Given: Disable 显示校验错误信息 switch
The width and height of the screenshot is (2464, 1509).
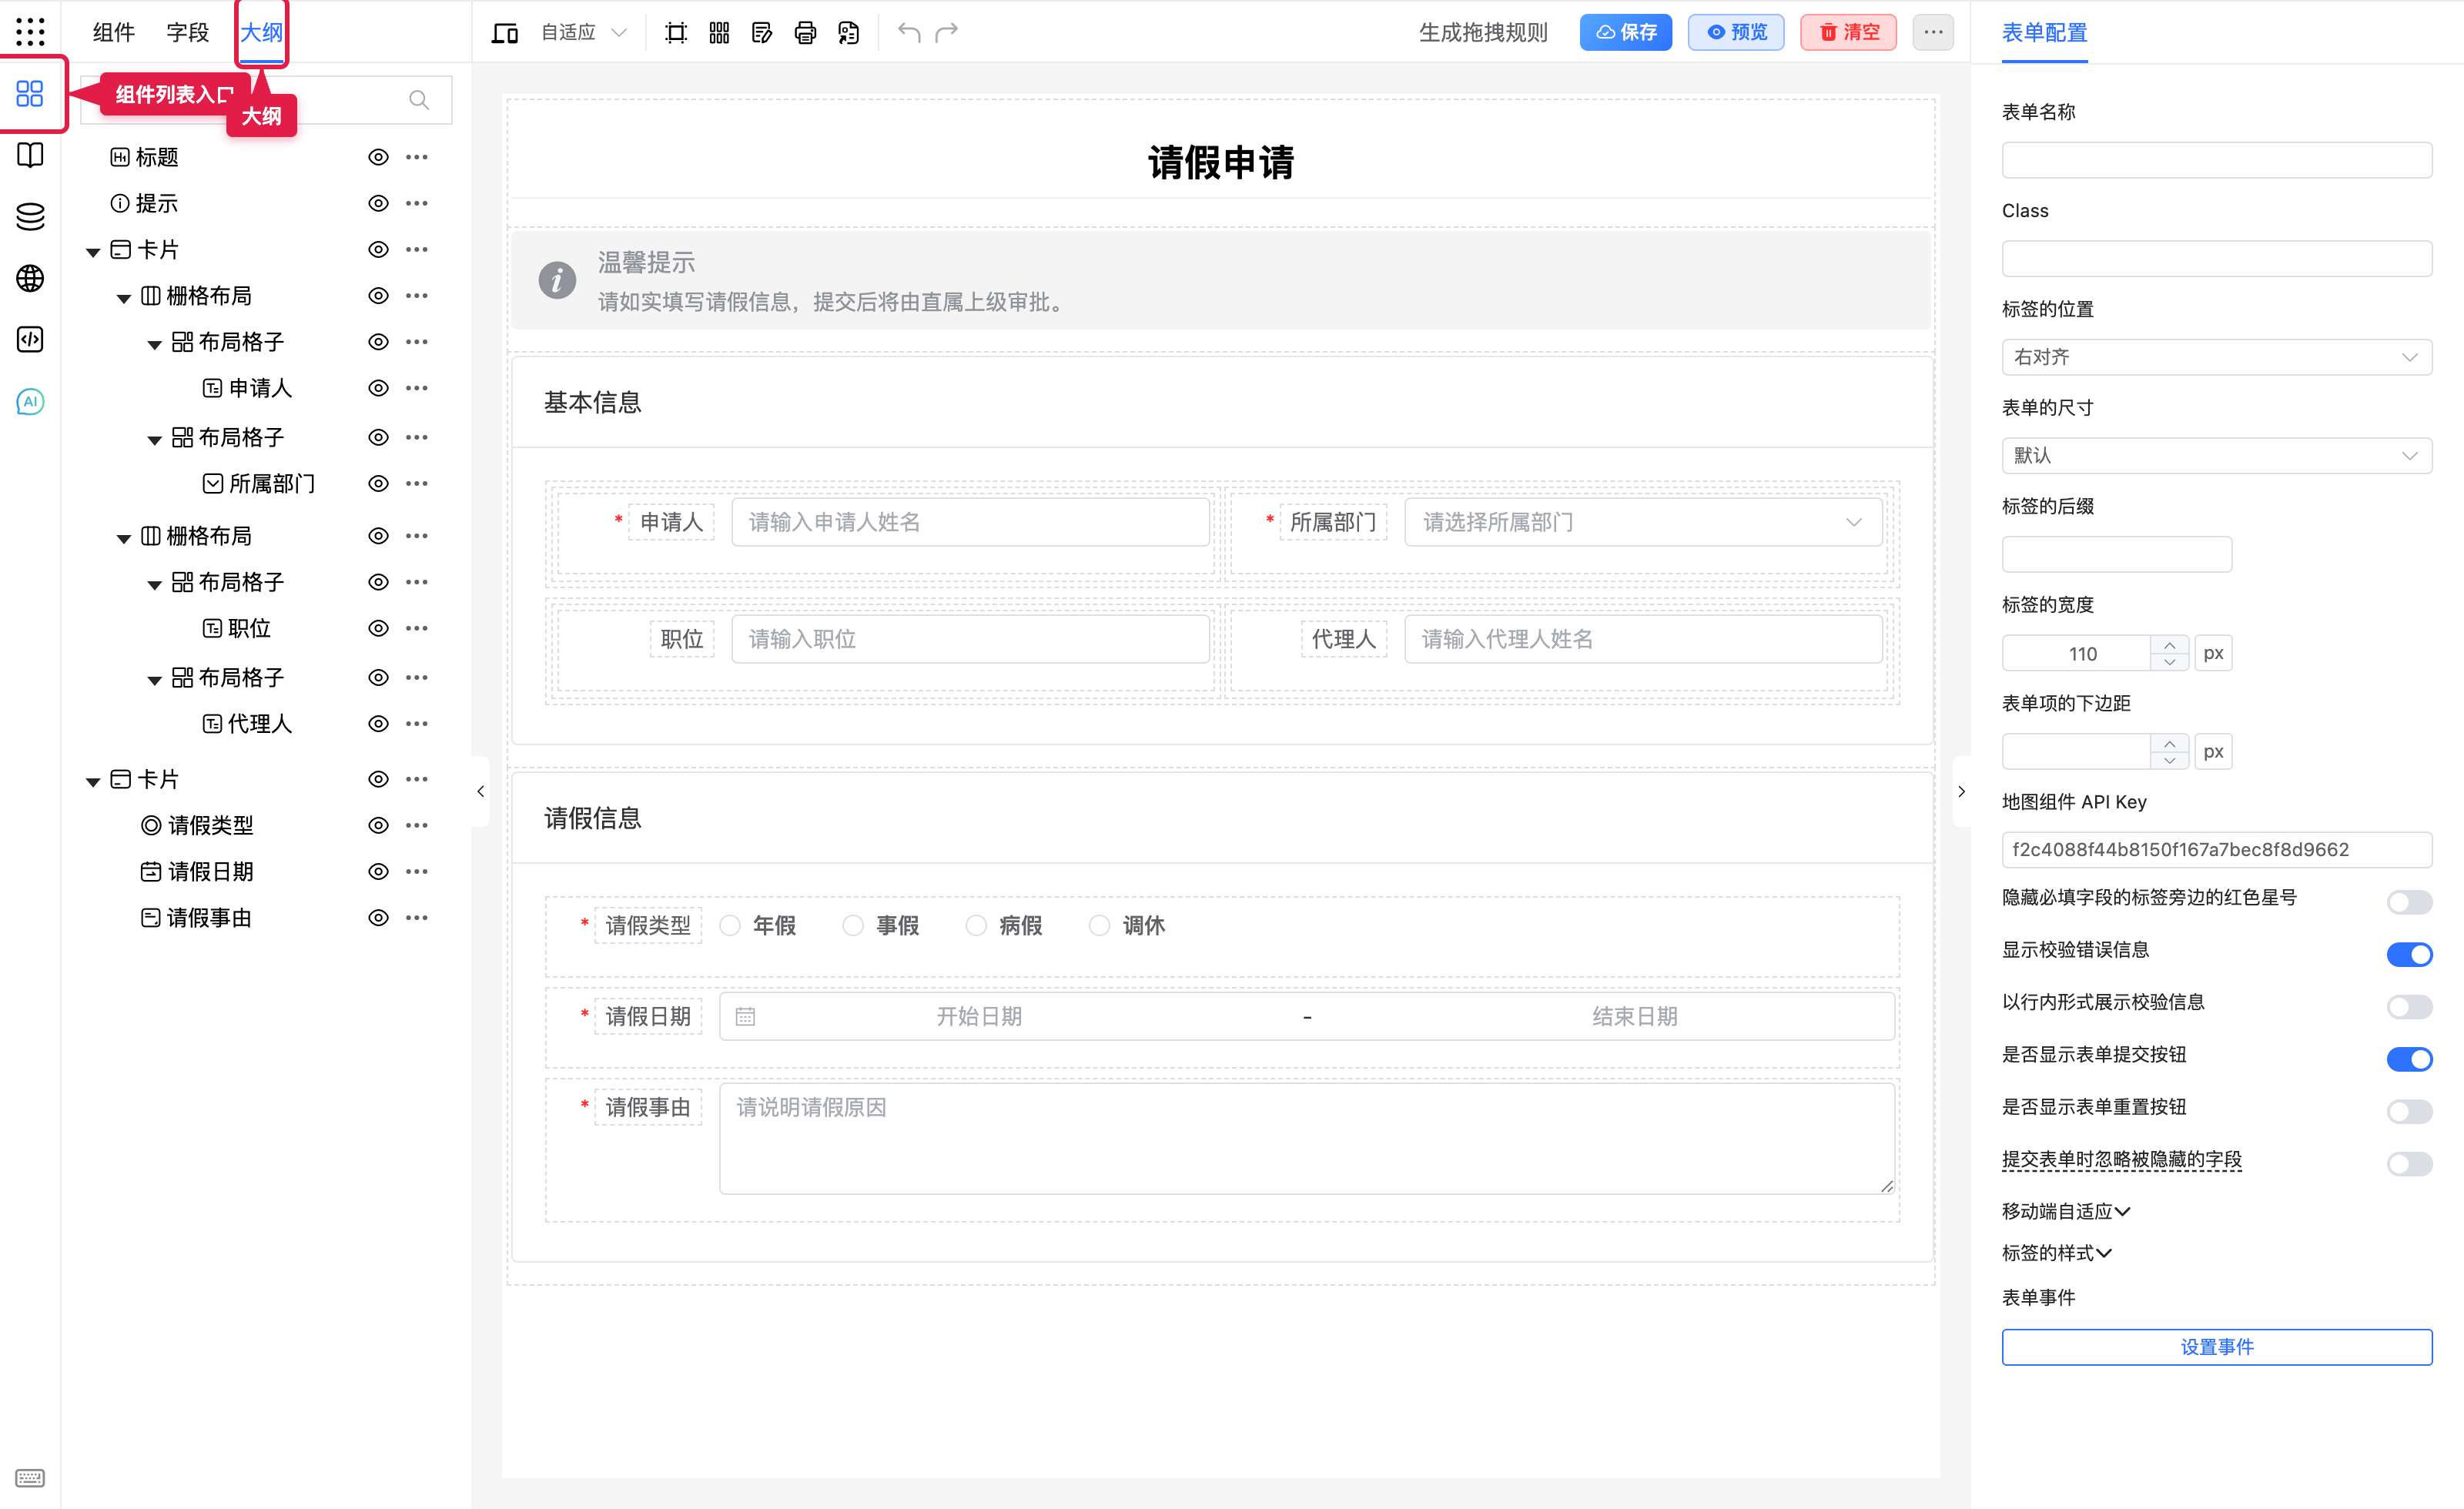Looking at the screenshot, I should click(x=2409, y=954).
